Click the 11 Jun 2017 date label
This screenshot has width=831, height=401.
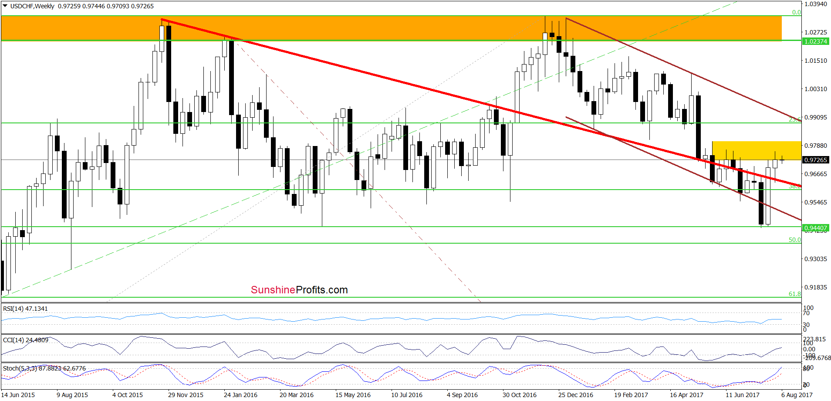(742, 395)
